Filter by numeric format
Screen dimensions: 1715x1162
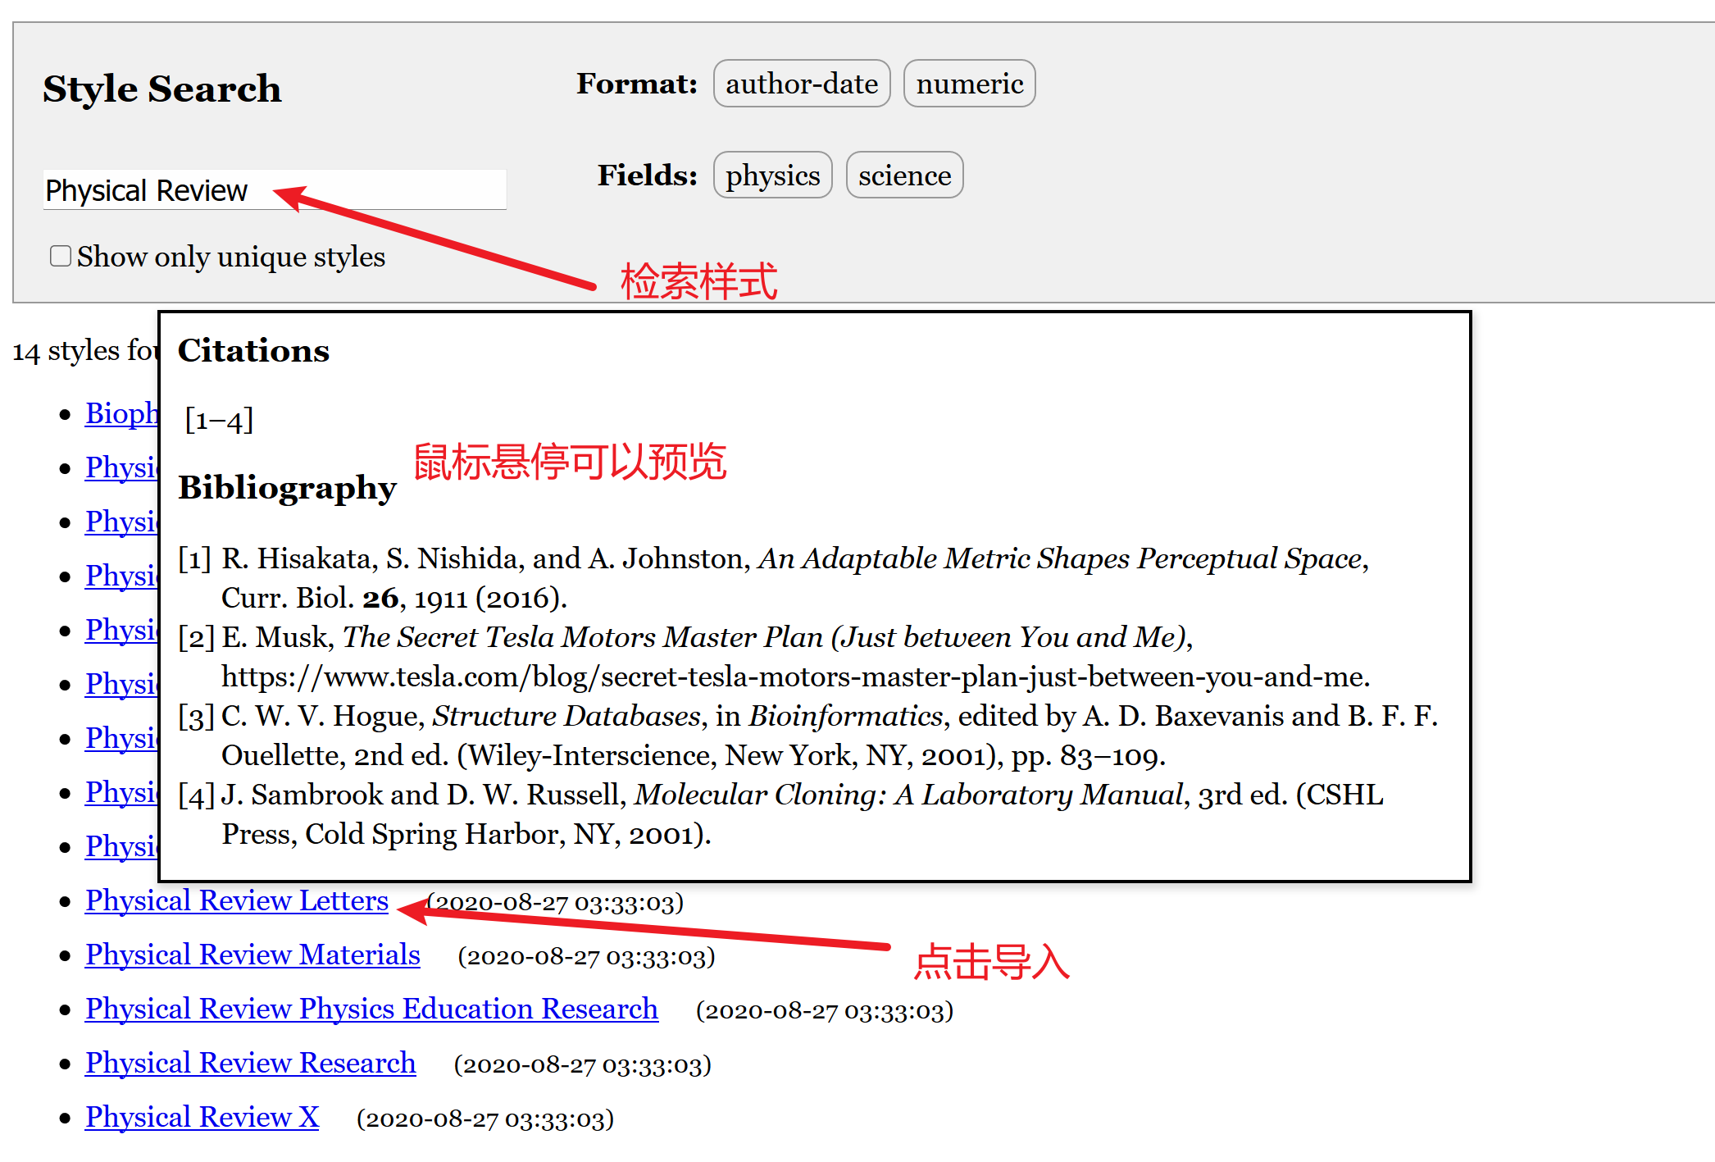click(969, 84)
